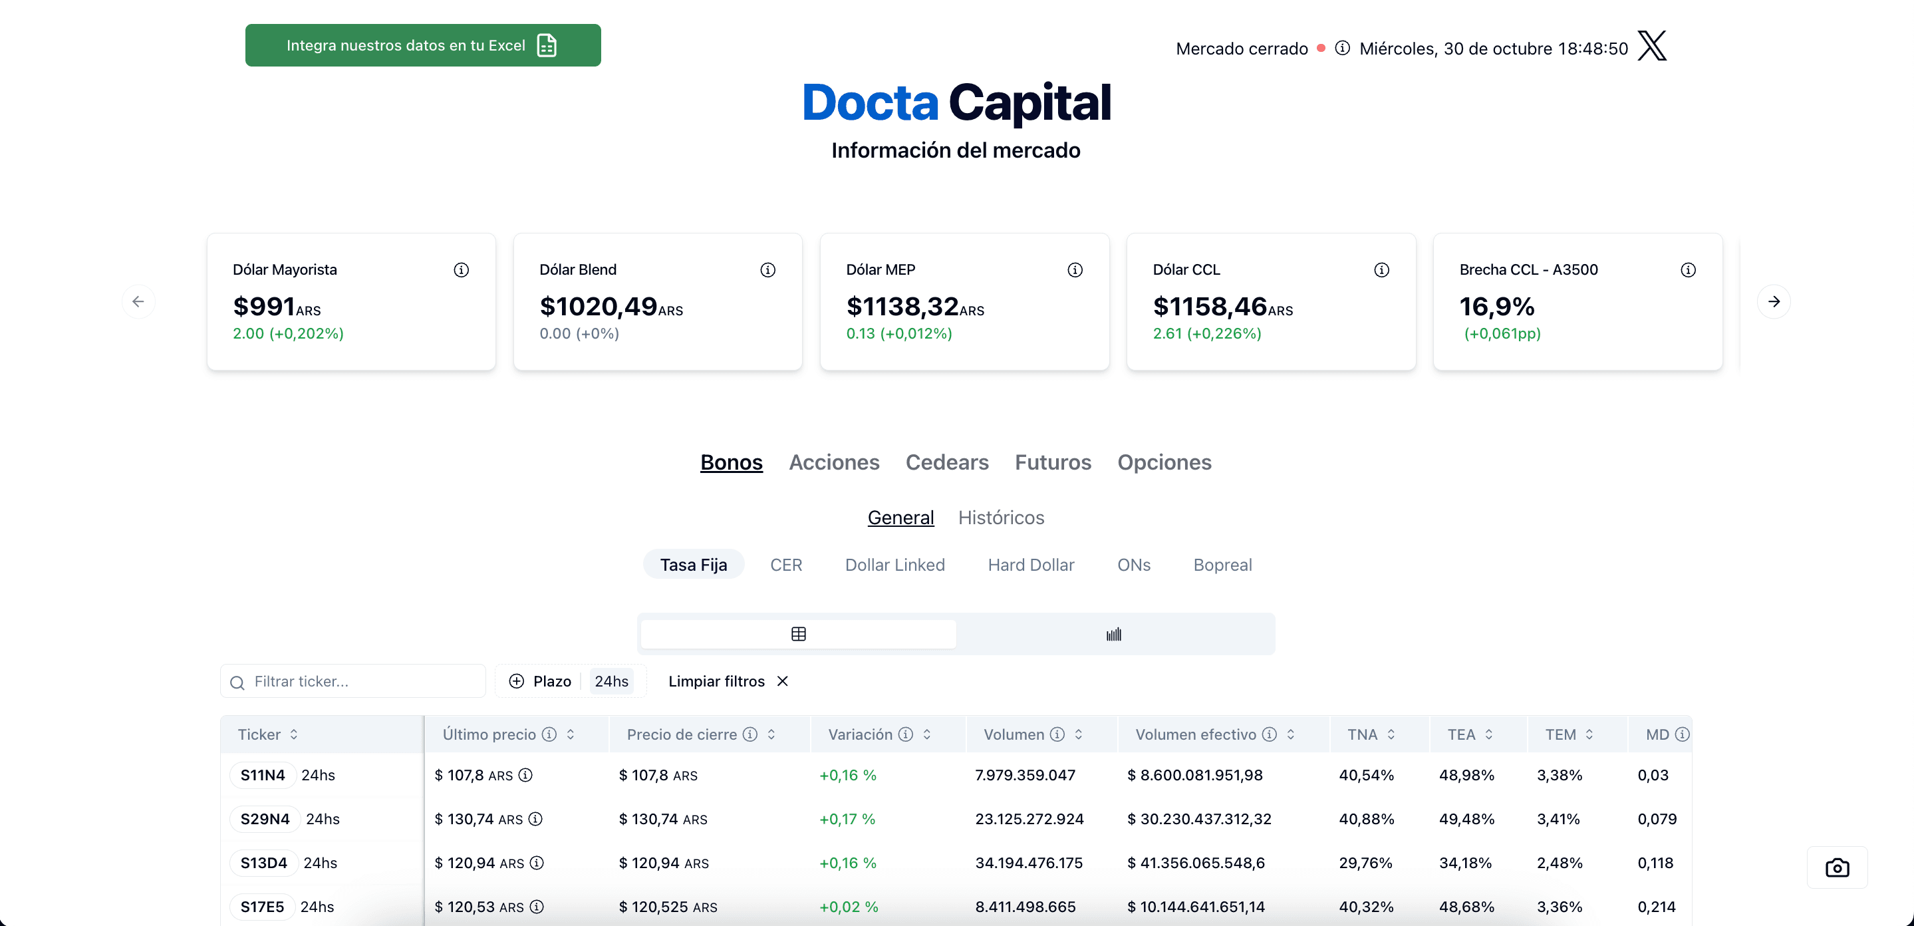Image resolution: width=1914 pixels, height=926 pixels.
Task: Open info icon on Dólar Blend card
Action: [767, 270]
